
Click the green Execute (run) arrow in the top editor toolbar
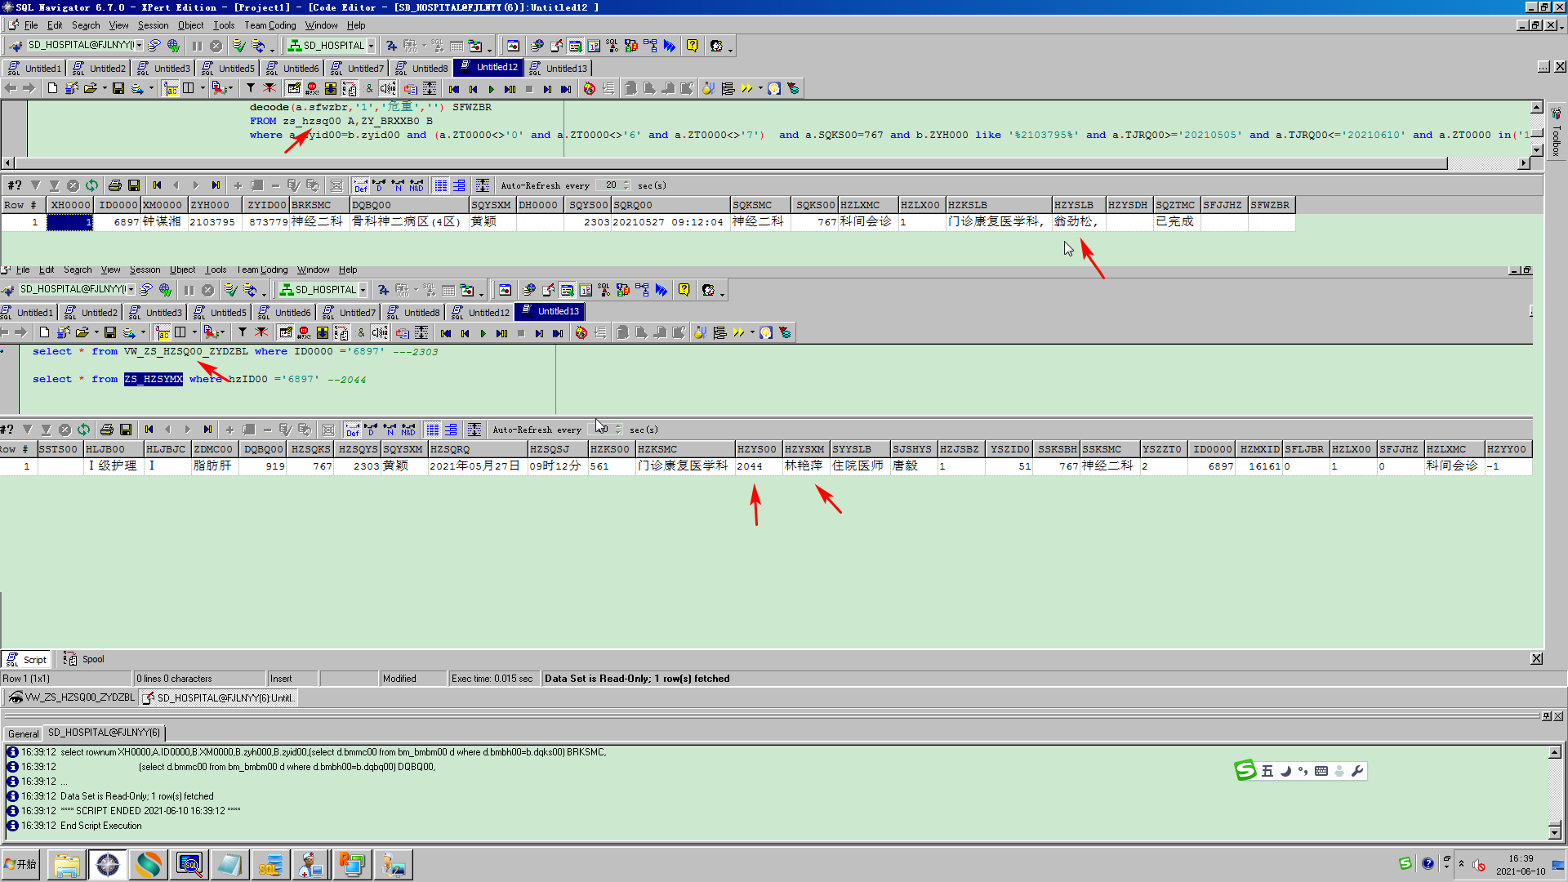[491, 89]
